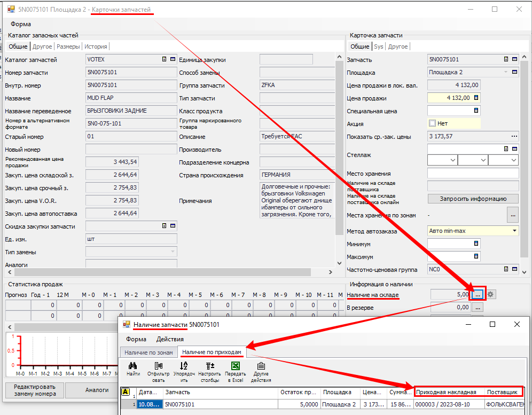Click Передать в Excel icon
The width and height of the screenshot is (532, 415).
pos(235,366)
